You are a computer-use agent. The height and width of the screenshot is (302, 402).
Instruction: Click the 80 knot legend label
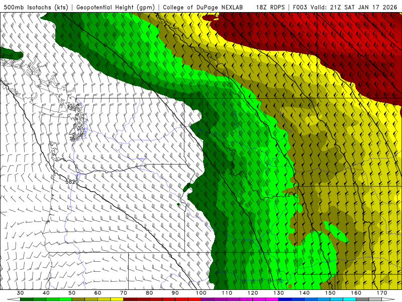pos(149,293)
